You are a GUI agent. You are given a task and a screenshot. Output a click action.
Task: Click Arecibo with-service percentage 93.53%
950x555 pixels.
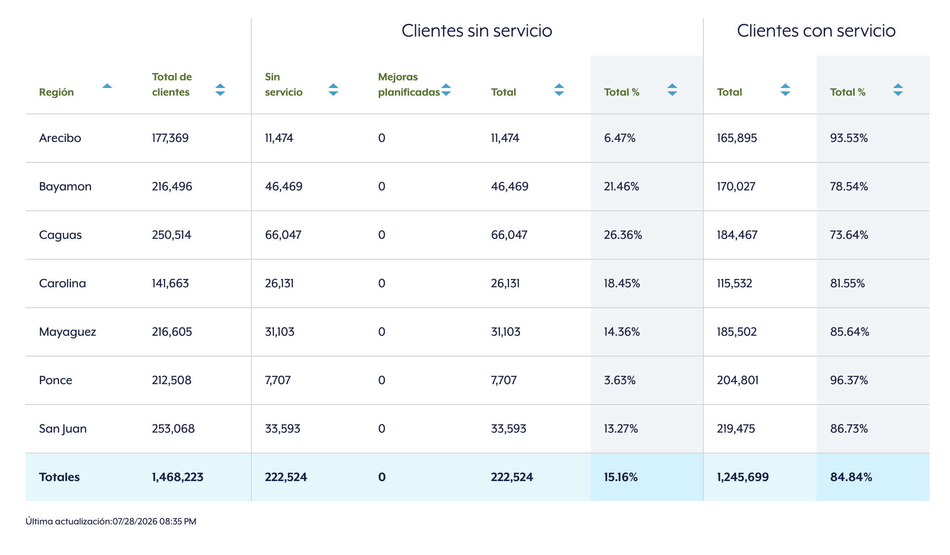click(849, 138)
